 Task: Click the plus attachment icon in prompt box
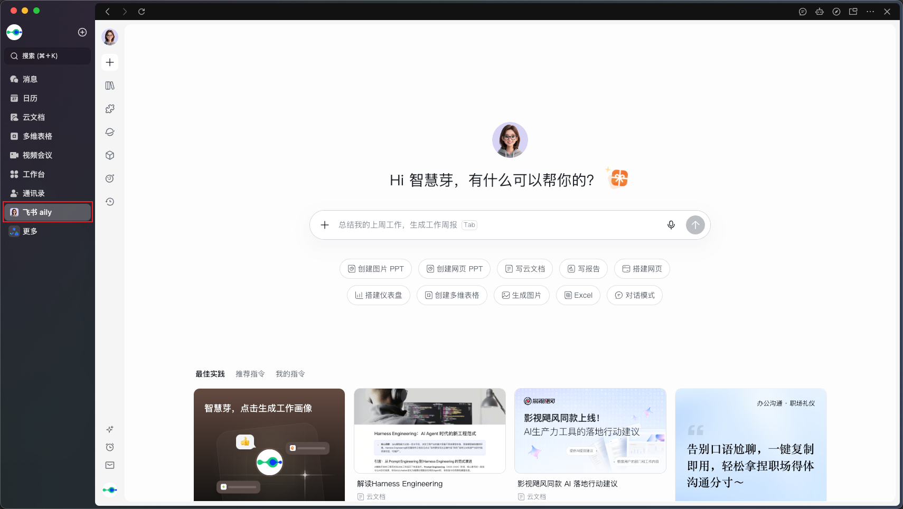325,225
